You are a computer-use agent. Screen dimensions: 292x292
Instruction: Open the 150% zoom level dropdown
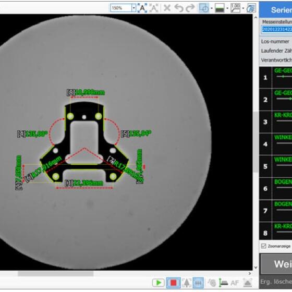point(133,8)
